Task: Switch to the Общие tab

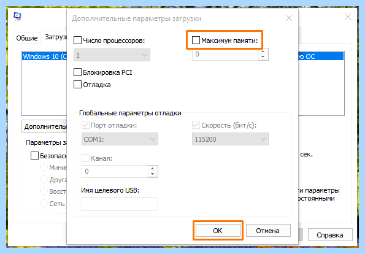Action: click(27, 37)
